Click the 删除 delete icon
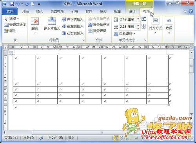This screenshot has height=143, width=196. click(x=35, y=21)
